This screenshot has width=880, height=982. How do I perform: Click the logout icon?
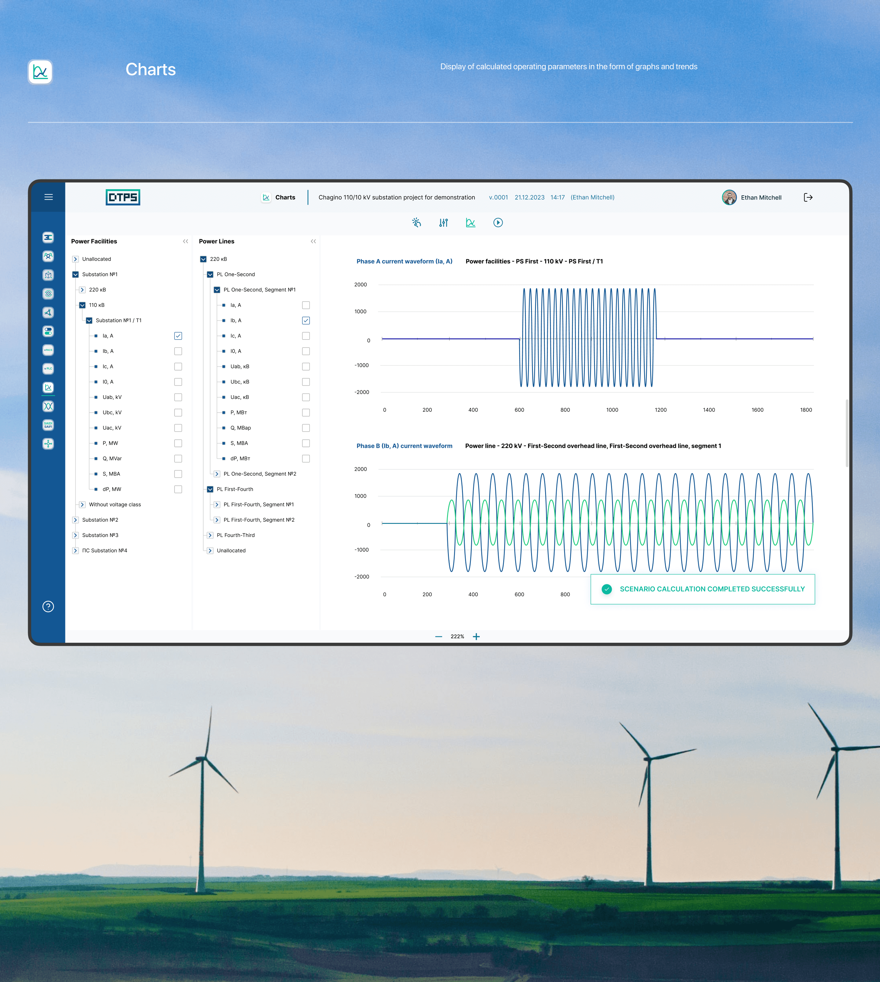click(x=808, y=197)
